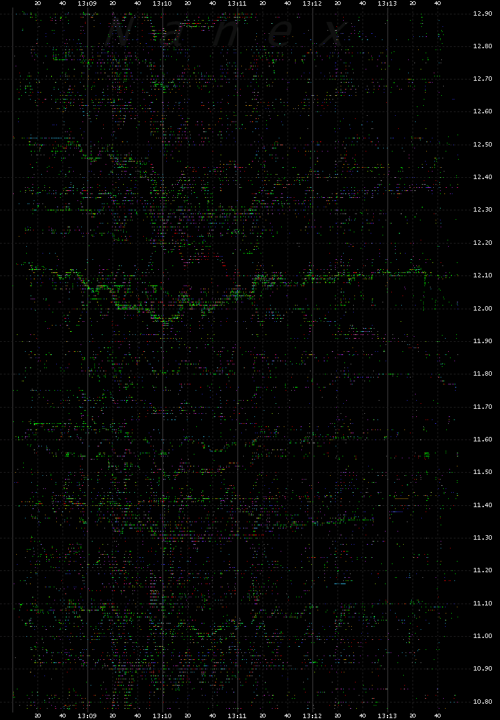500x720 pixels.
Task: Select the 11.20 price axis label
Action: (482, 570)
